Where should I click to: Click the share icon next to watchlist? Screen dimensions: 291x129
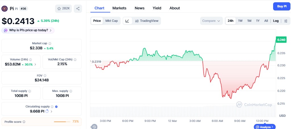pos(78,9)
